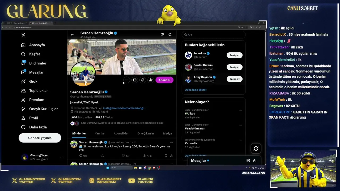This screenshot has width=340, height=191.
Task: Go to Anasayfa in the sidebar
Action: 33,45
